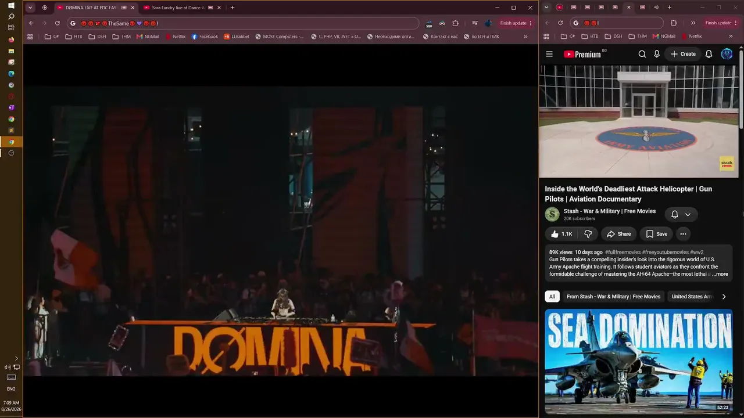Switch to the audio-playing tab in right browser

pyautogui.click(x=656, y=8)
